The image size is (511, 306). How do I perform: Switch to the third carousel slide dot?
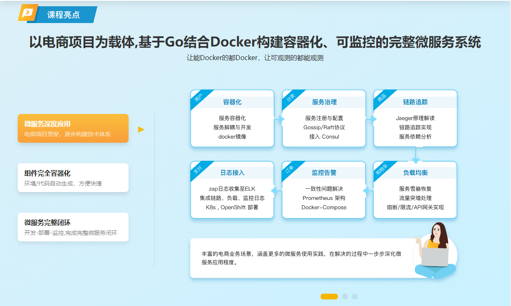click(x=355, y=297)
